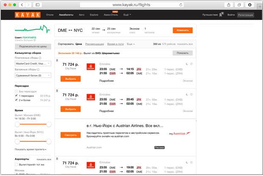The height and width of the screenshot is (176, 263).
Task: Click Смотреть on Austrian Airlines ad
Action: (x=70, y=135)
